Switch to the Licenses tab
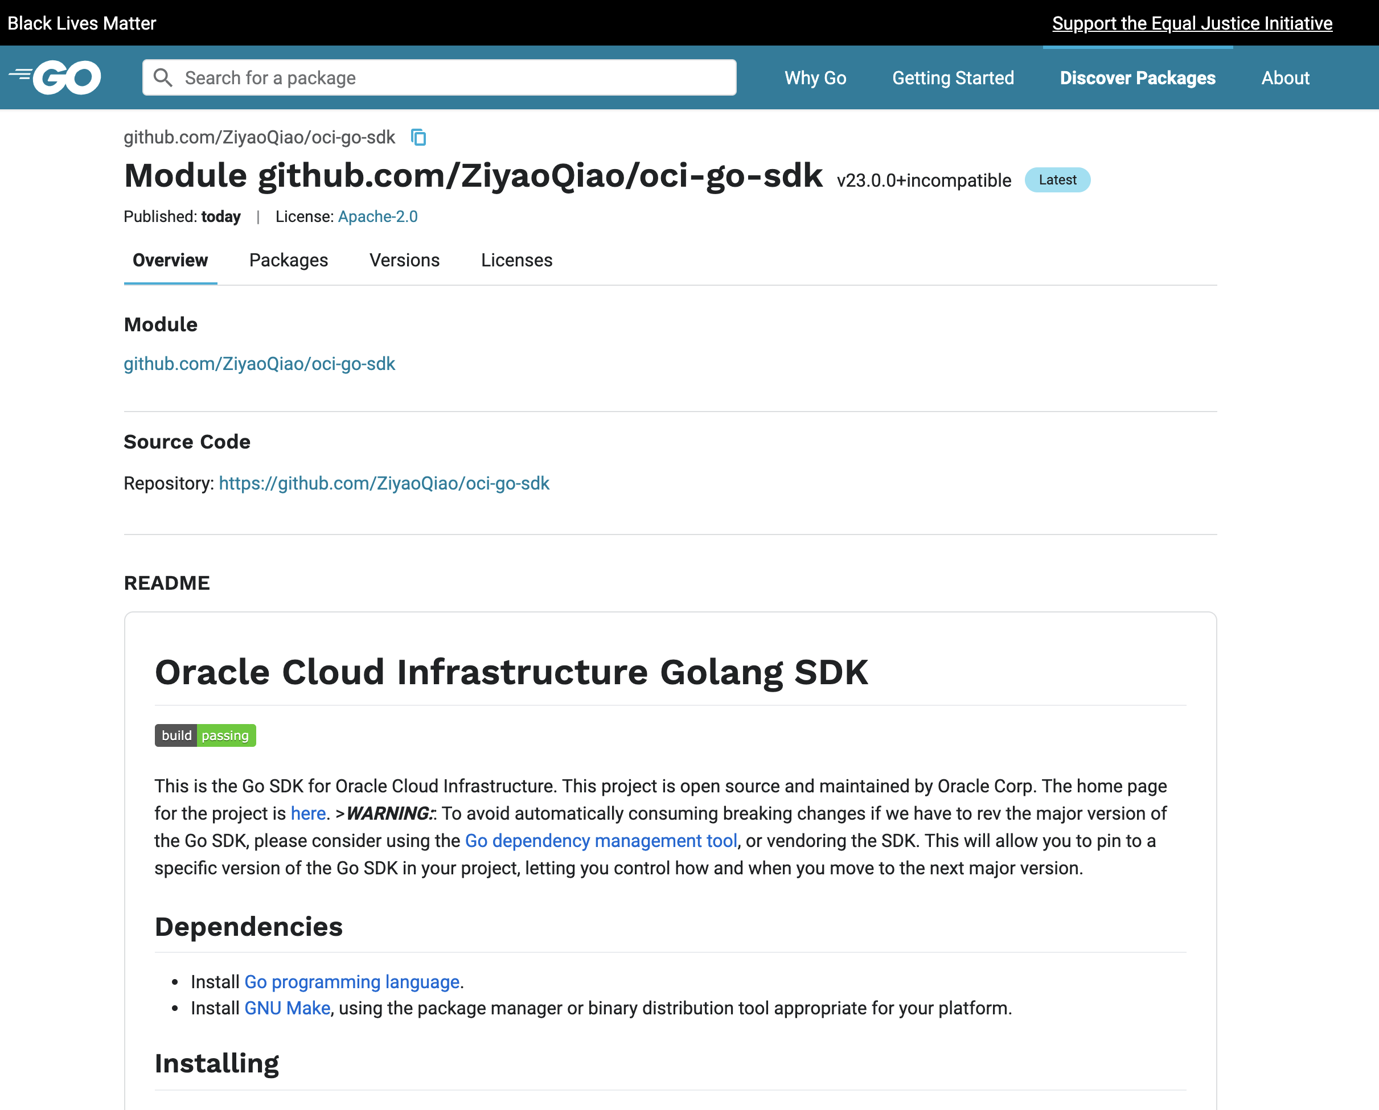 point(517,260)
